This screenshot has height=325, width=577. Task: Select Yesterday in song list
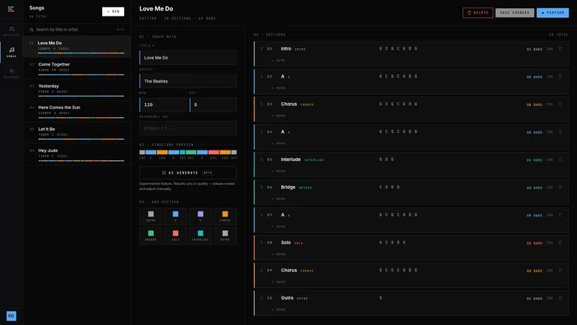click(x=77, y=90)
